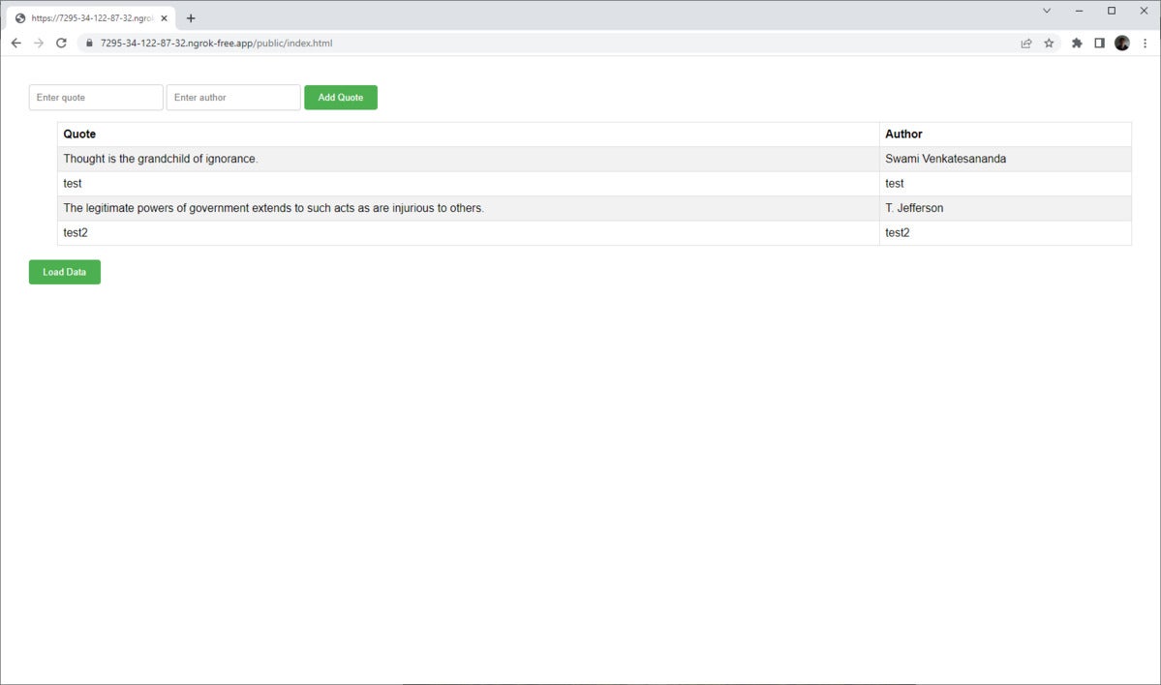
Task: Open Chrome three-dot menu
Action: 1145,43
